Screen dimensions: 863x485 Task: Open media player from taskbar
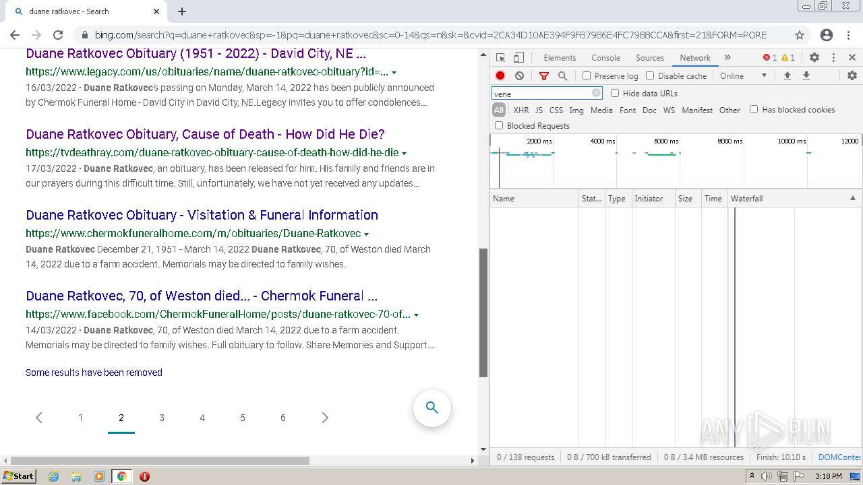(x=99, y=476)
